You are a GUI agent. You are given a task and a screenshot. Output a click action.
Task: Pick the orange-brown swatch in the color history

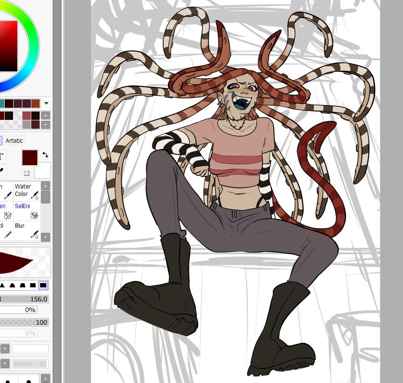[35, 103]
